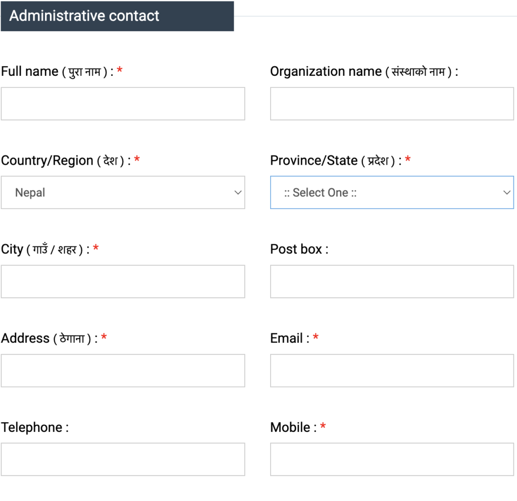This screenshot has height=501, width=517.
Task: Focus the Organization name text box
Action: pos(392,104)
